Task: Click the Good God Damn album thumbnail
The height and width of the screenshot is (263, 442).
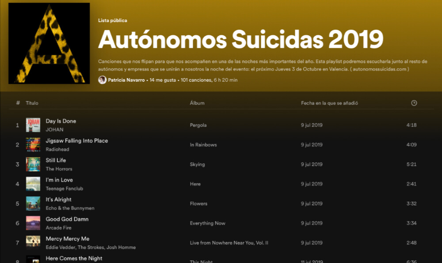Action: pyautogui.click(x=33, y=223)
